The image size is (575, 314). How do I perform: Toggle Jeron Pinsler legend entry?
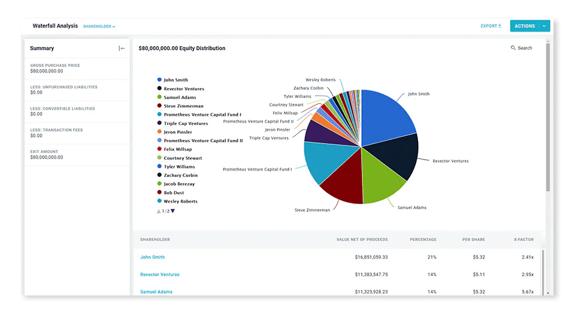coord(174,132)
